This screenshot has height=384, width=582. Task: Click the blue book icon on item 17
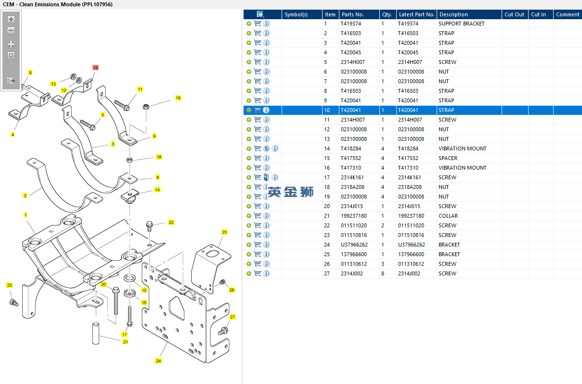tap(266, 177)
